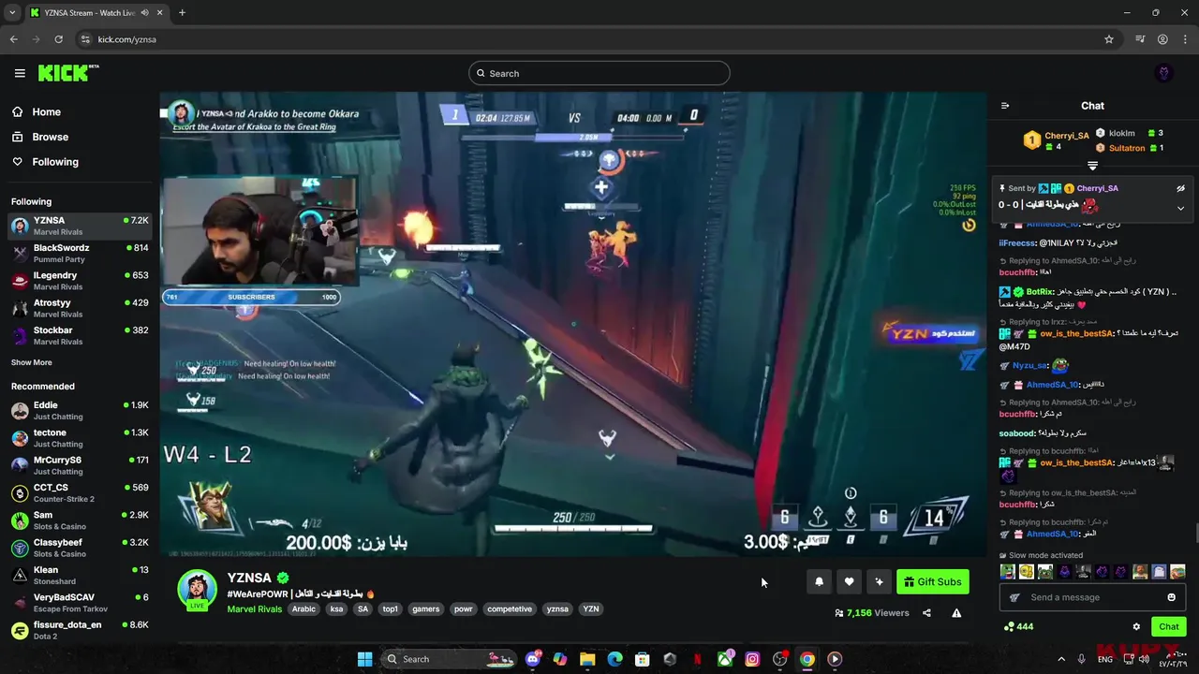Click the ksa tag

coord(336,609)
